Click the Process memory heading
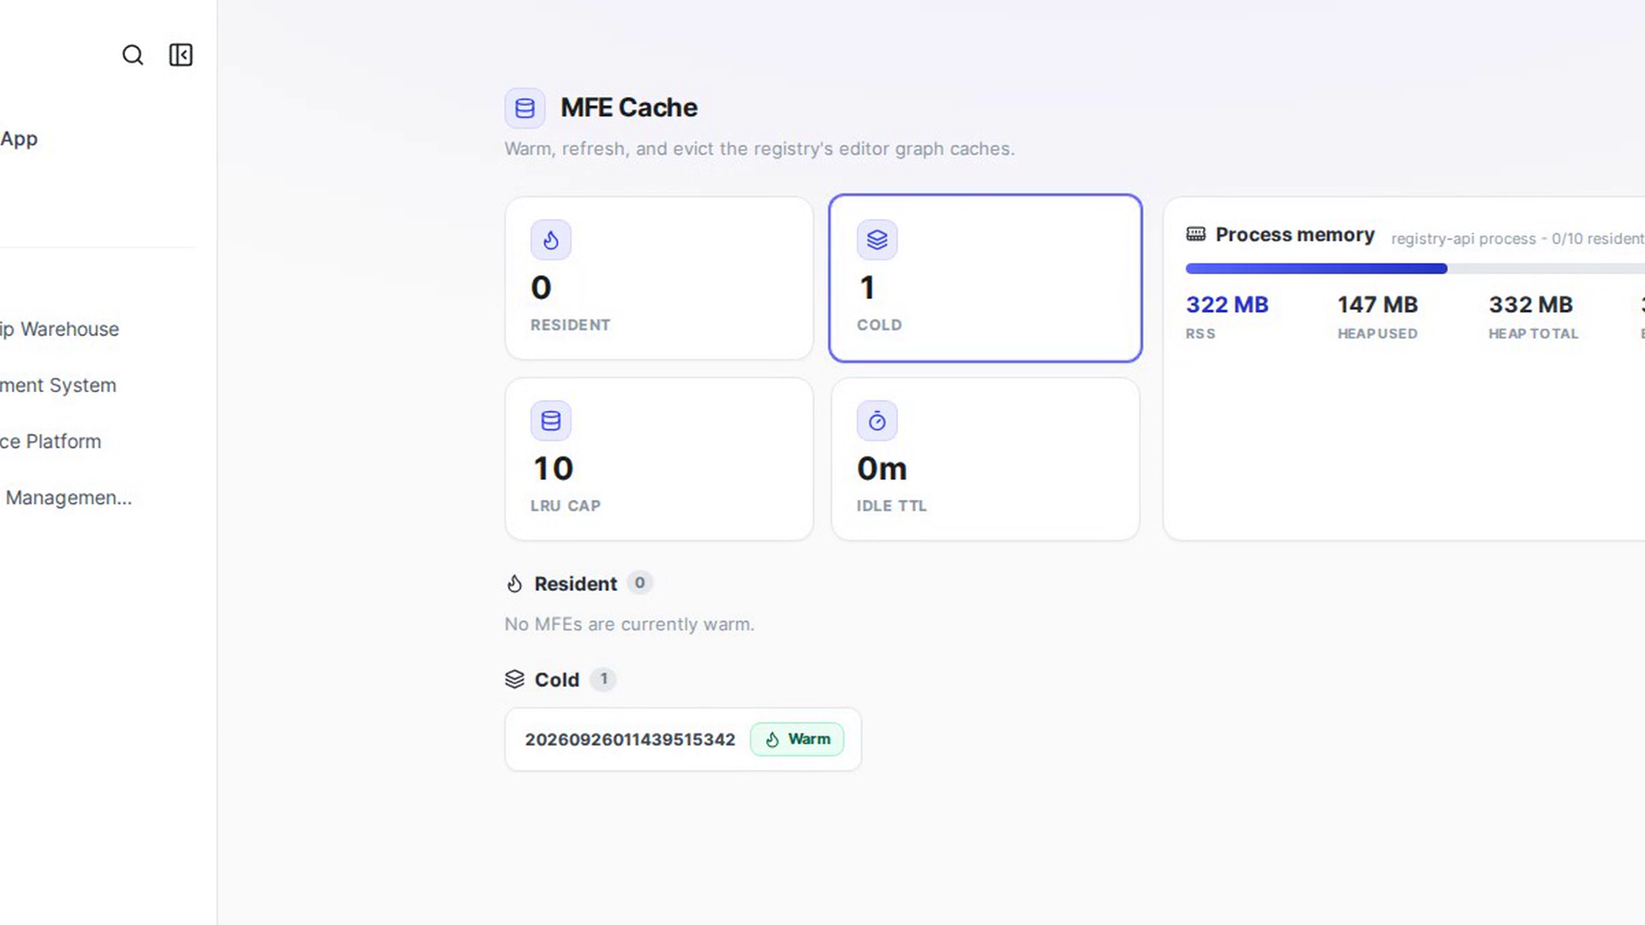This screenshot has height=925, width=1645. (x=1295, y=235)
